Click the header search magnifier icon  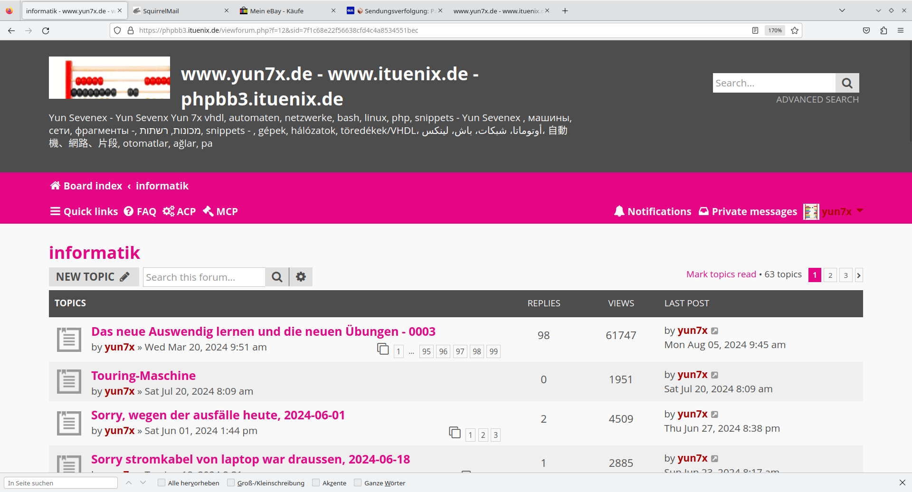[x=847, y=83]
